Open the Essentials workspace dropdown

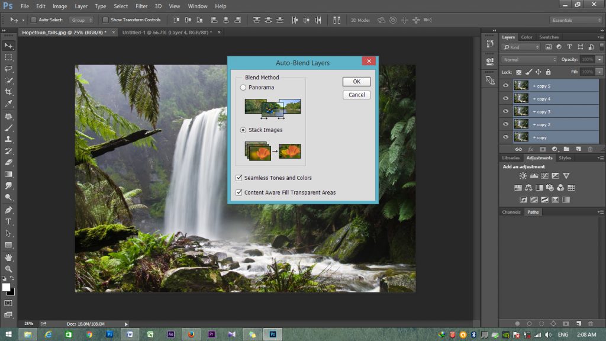click(576, 20)
